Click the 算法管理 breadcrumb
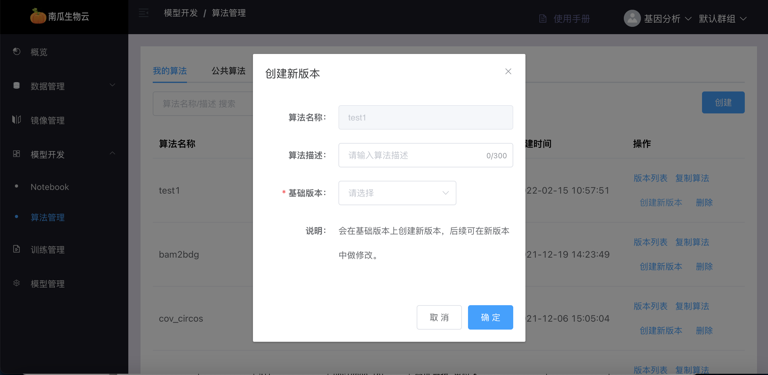The height and width of the screenshot is (375, 768). 229,13
